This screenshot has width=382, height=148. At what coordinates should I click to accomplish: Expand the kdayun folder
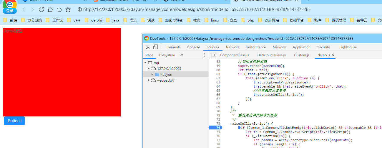tap(152, 75)
